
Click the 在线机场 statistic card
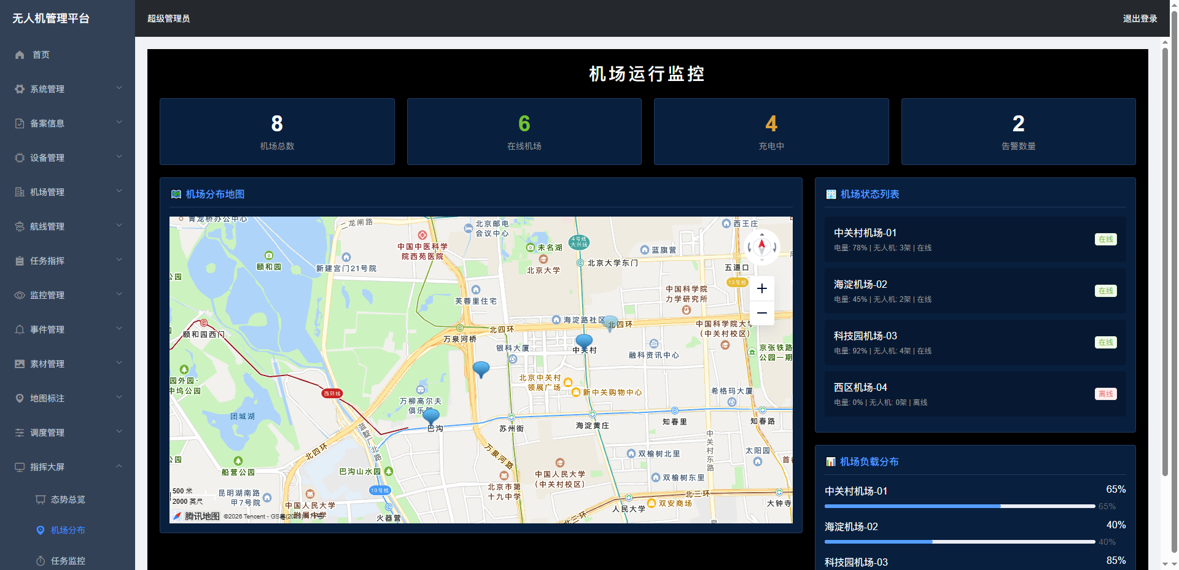pos(524,131)
